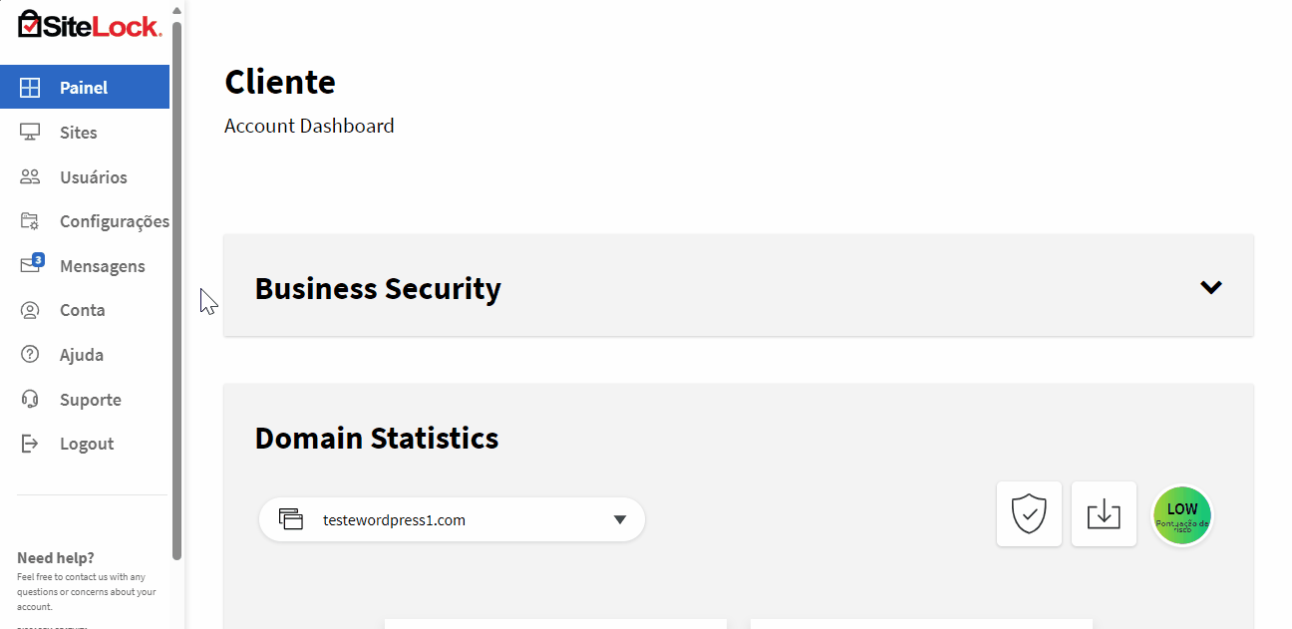
Task: Click the download arrow icon button
Action: tap(1104, 514)
